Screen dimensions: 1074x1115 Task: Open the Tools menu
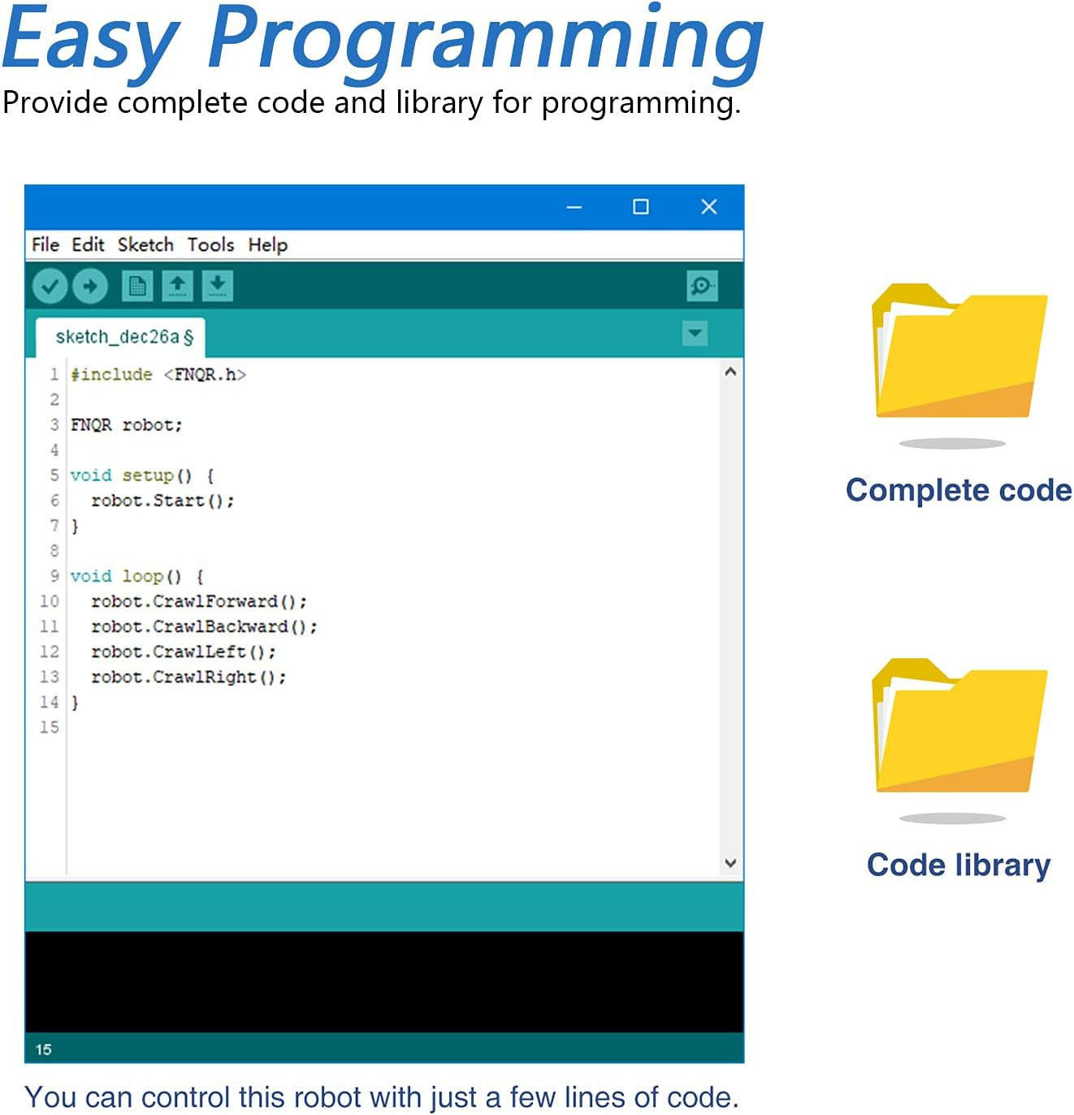210,245
